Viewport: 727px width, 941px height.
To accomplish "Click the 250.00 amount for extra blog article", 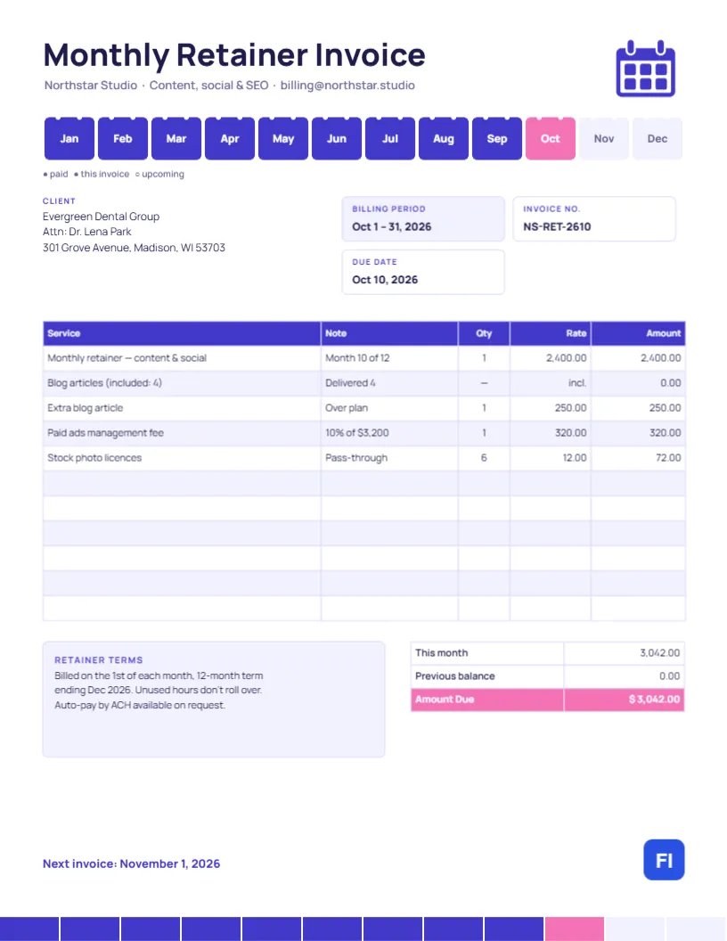I will click(638, 408).
